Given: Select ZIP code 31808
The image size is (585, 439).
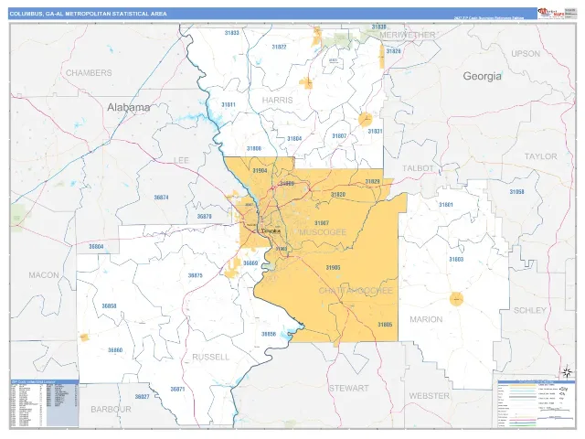Looking at the screenshot, I should (x=254, y=148).
